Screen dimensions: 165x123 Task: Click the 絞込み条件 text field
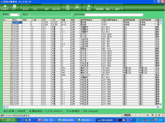(x=114, y=15)
